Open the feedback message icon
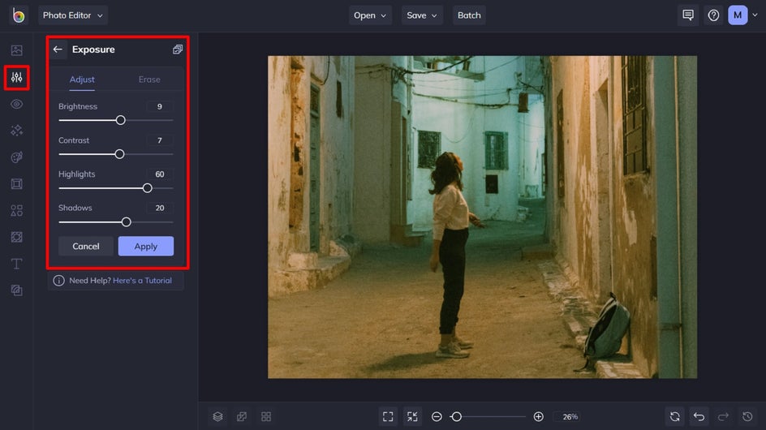 pos(688,15)
